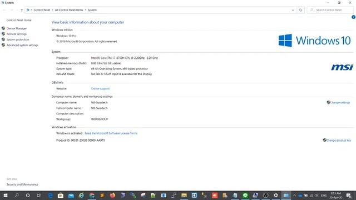The image size is (356, 200).
Task: Open File Explorer from taskbar
Action: (x=184, y=196)
